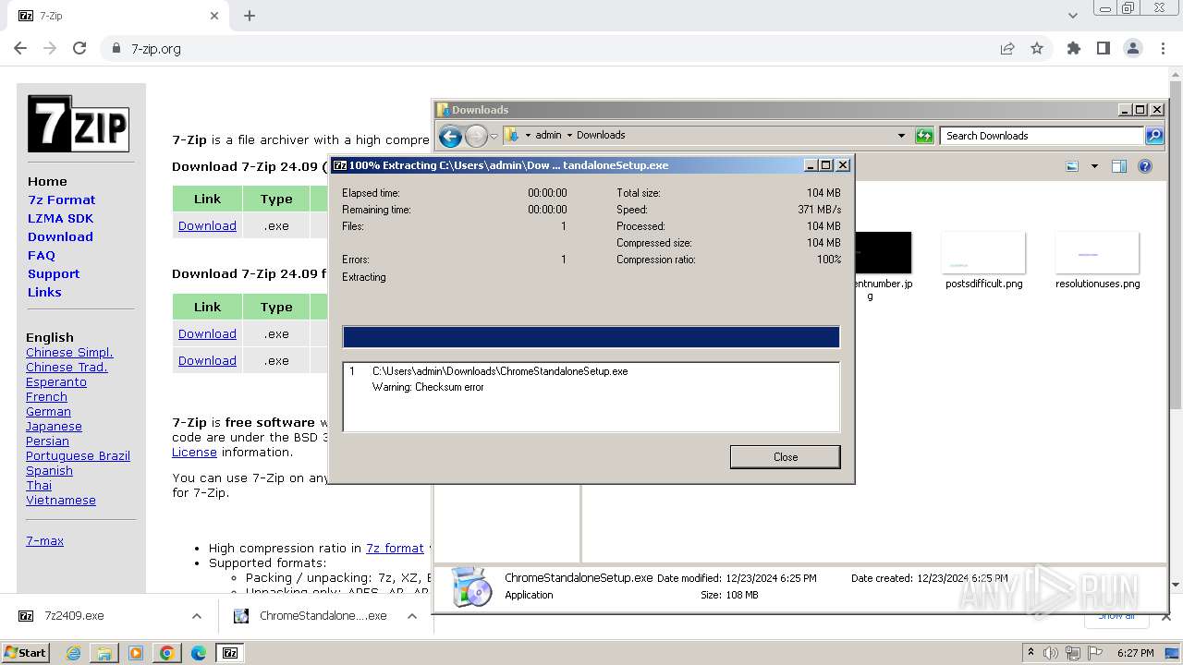The width and height of the screenshot is (1183, 665).
Task: Go back in the Downloads Explorer window
Action: [x=450, y=137]
